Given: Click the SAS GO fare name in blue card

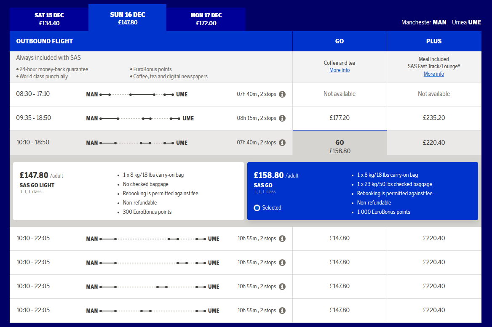Looking at the screenshot, I should tap(263, 185).
